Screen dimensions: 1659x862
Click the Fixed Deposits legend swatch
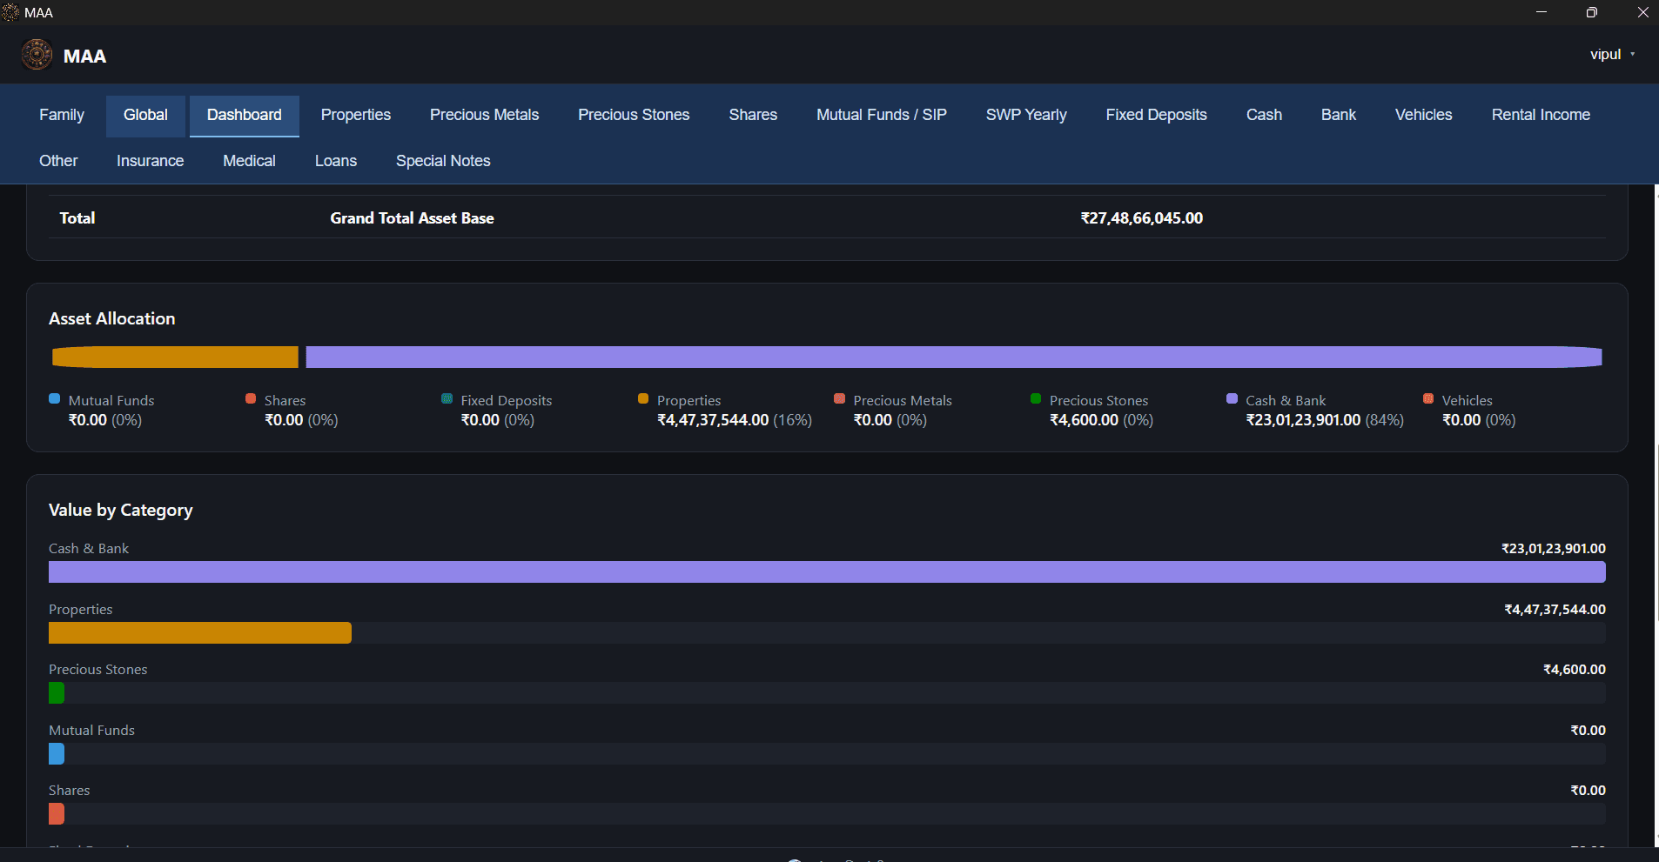pos(447,398)
